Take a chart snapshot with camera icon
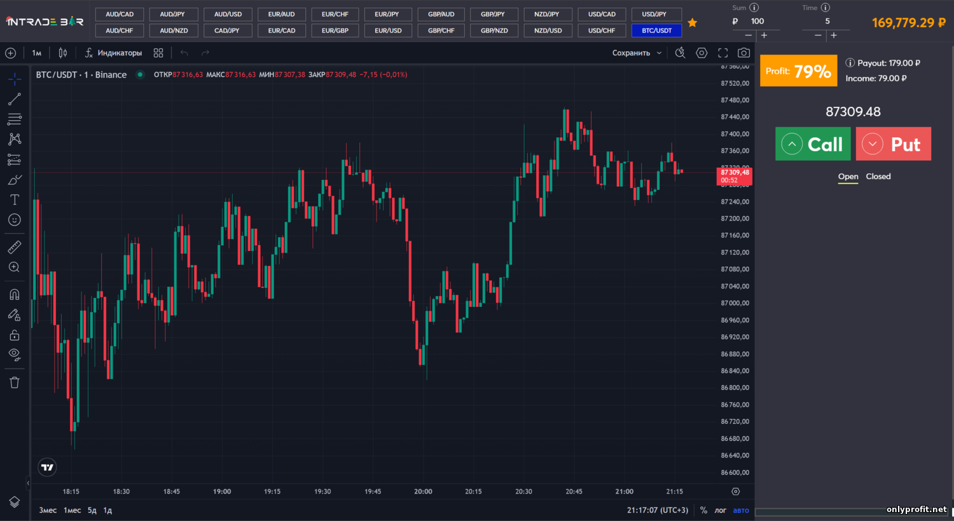This screenshot has width=954, height=521. pos(743,53)
